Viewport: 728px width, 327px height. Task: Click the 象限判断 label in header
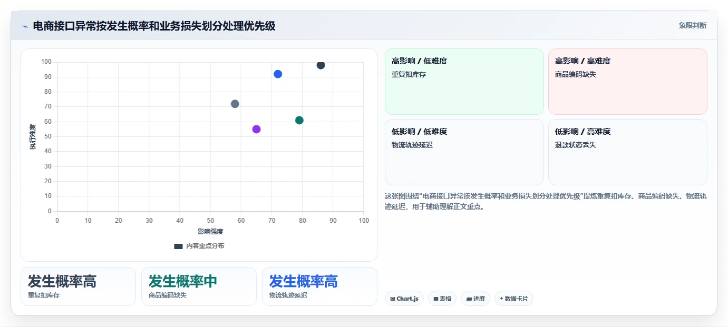click(x=692, y=25)
